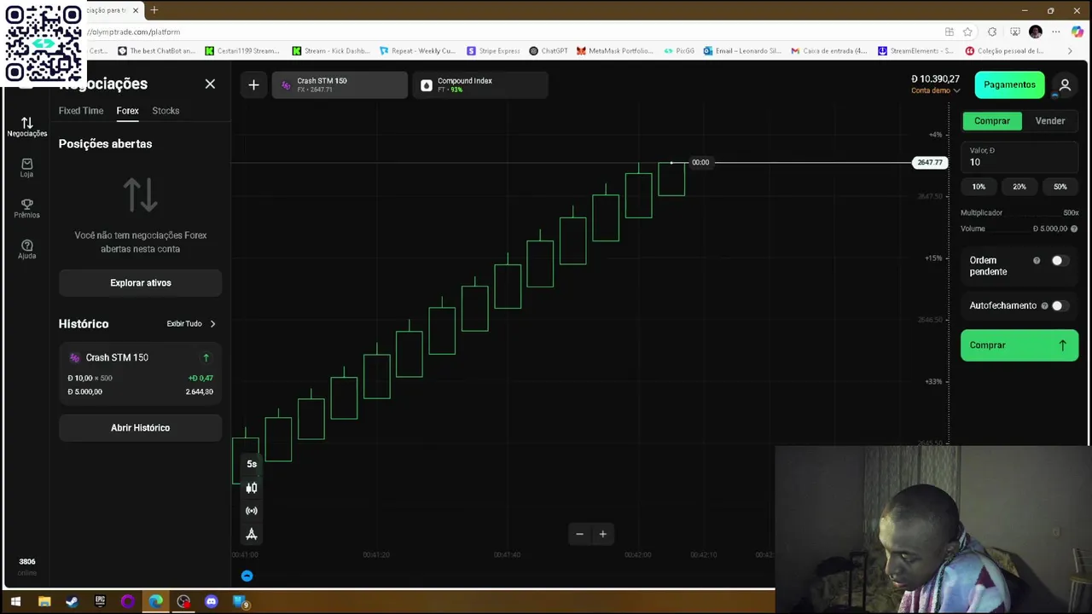
Task: Open a new browser tab
Action: 154,10
